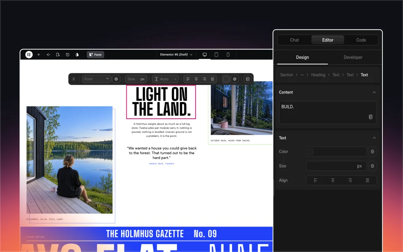This screenshot has height=252, width=403.
Task: Click the droplet theme icon in top bar
Action: (77, 55)
